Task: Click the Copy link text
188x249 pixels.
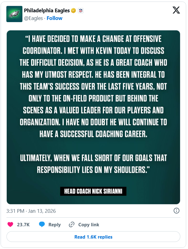Action: click(x=89, y=225)
